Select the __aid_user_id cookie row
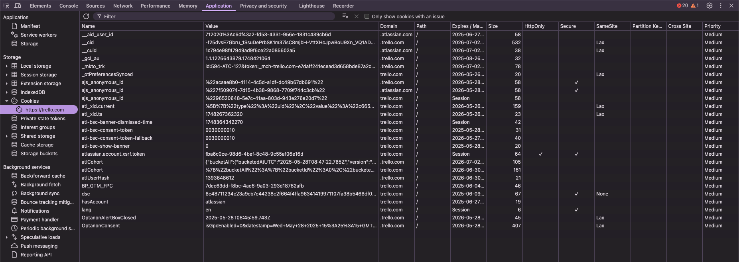This screenshot has height=262, width=739. tap(409, 35)
